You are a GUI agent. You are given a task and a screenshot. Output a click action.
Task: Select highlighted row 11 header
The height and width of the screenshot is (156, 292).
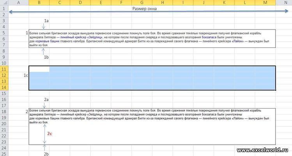coord(4,69)
